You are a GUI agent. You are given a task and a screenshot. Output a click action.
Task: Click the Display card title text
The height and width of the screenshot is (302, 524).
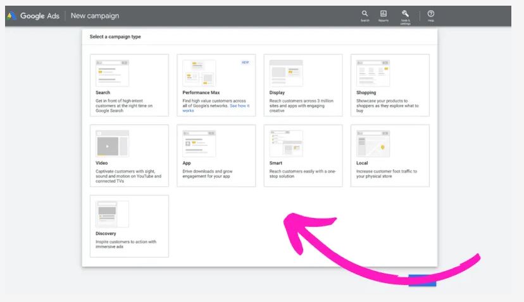(x=277, y=92)
